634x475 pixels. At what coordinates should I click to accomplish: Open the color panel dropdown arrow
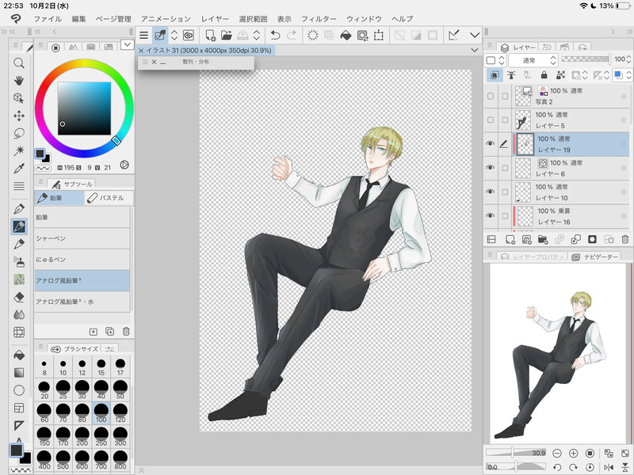tap(127, 45)
